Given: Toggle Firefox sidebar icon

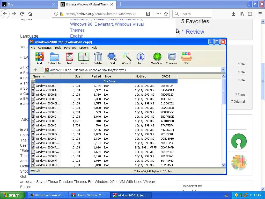Looking at the screenshot, I should [x=250, y=14].
